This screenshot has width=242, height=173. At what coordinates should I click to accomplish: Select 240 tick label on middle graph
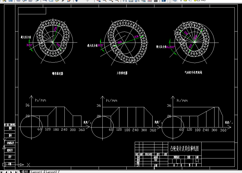coord(135,130)
